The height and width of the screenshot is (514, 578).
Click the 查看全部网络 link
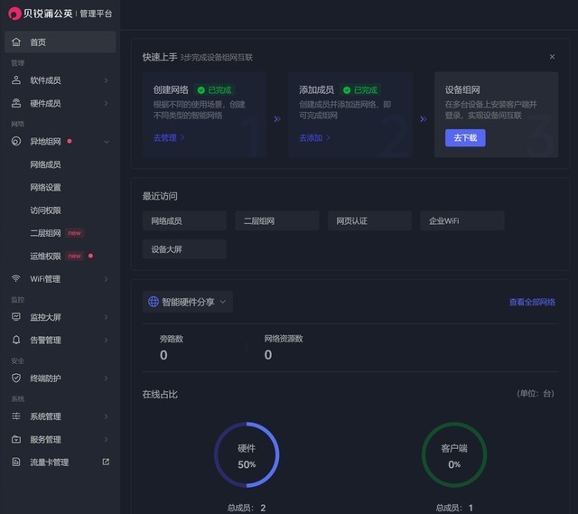pos(532,302)
